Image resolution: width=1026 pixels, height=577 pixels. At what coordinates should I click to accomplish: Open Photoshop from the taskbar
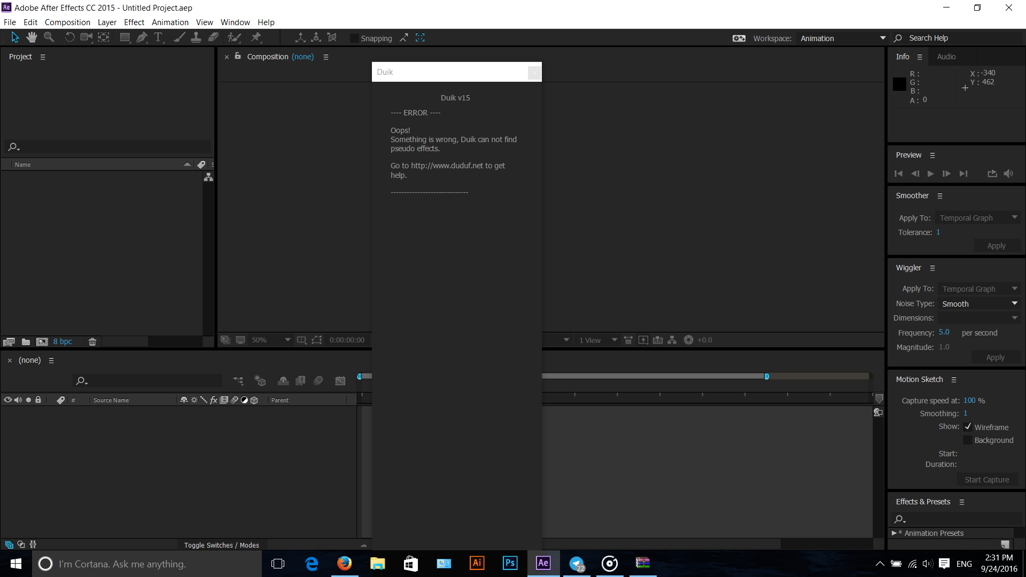coord(510,563)
